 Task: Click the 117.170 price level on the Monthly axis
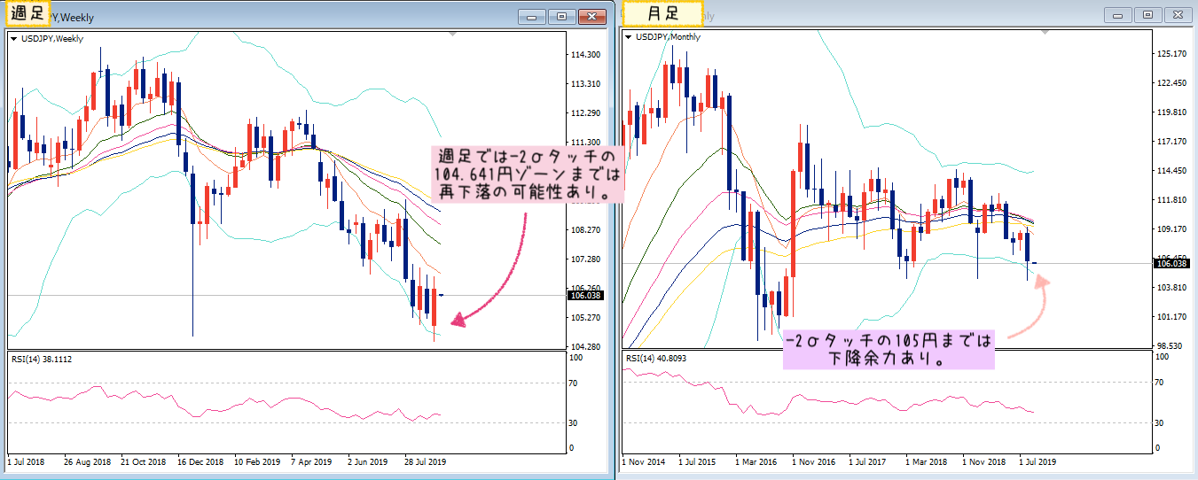point(1173,142)
